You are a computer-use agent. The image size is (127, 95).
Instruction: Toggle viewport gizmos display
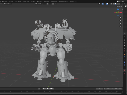pos(103,4)
